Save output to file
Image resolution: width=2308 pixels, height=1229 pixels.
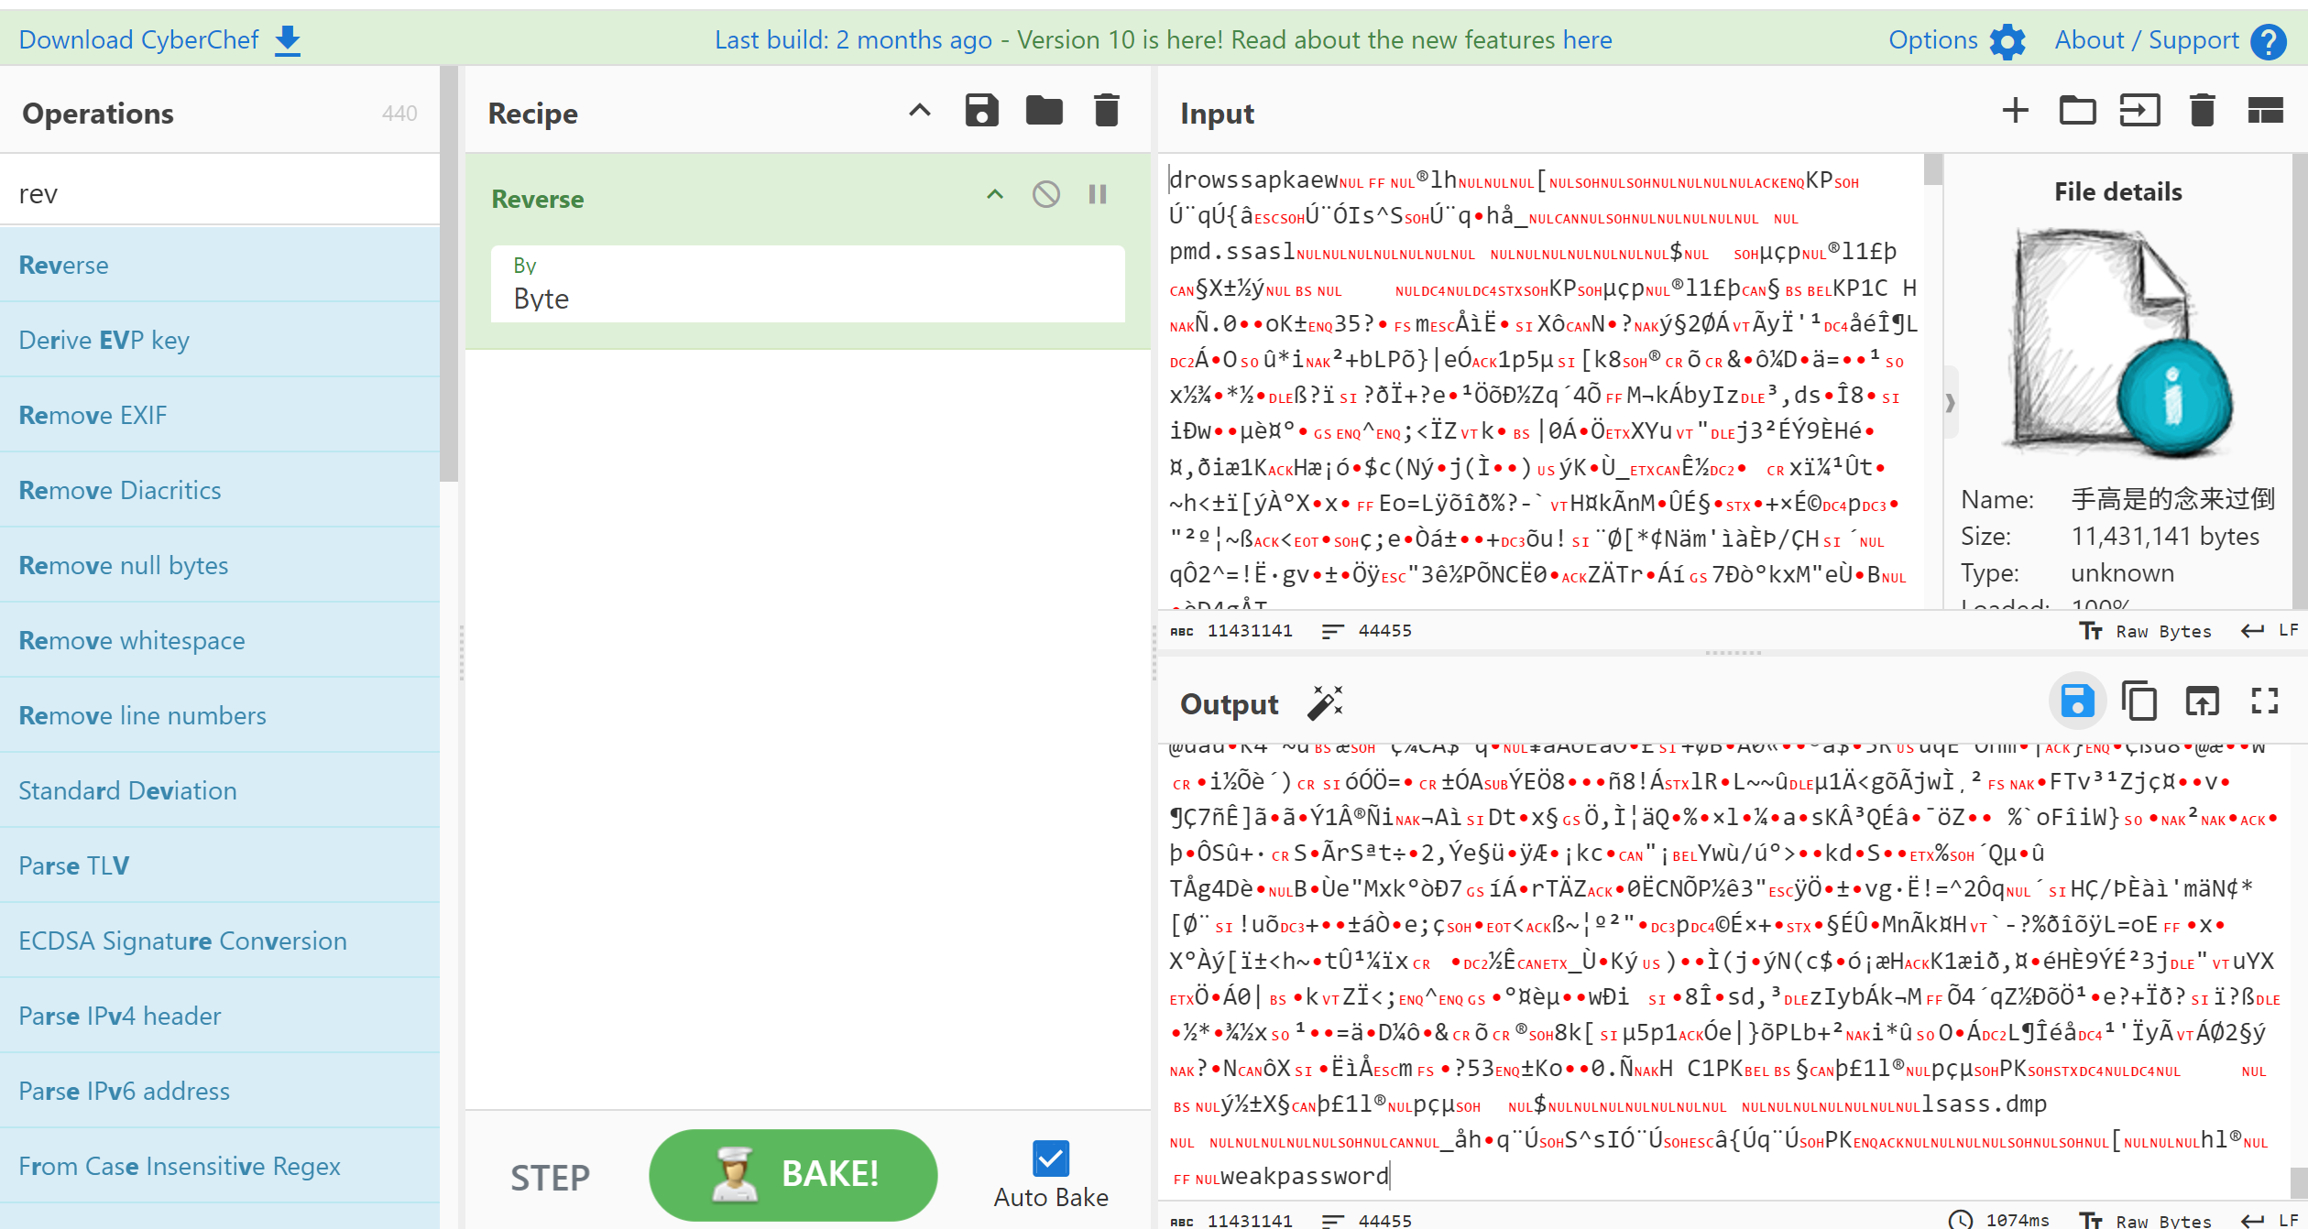click(2077, 702)
